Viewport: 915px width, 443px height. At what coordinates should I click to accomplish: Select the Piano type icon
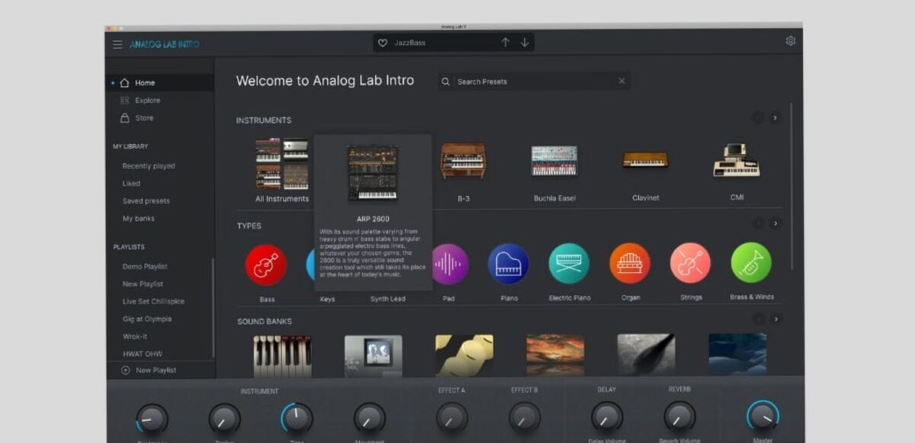pos(509,263)
